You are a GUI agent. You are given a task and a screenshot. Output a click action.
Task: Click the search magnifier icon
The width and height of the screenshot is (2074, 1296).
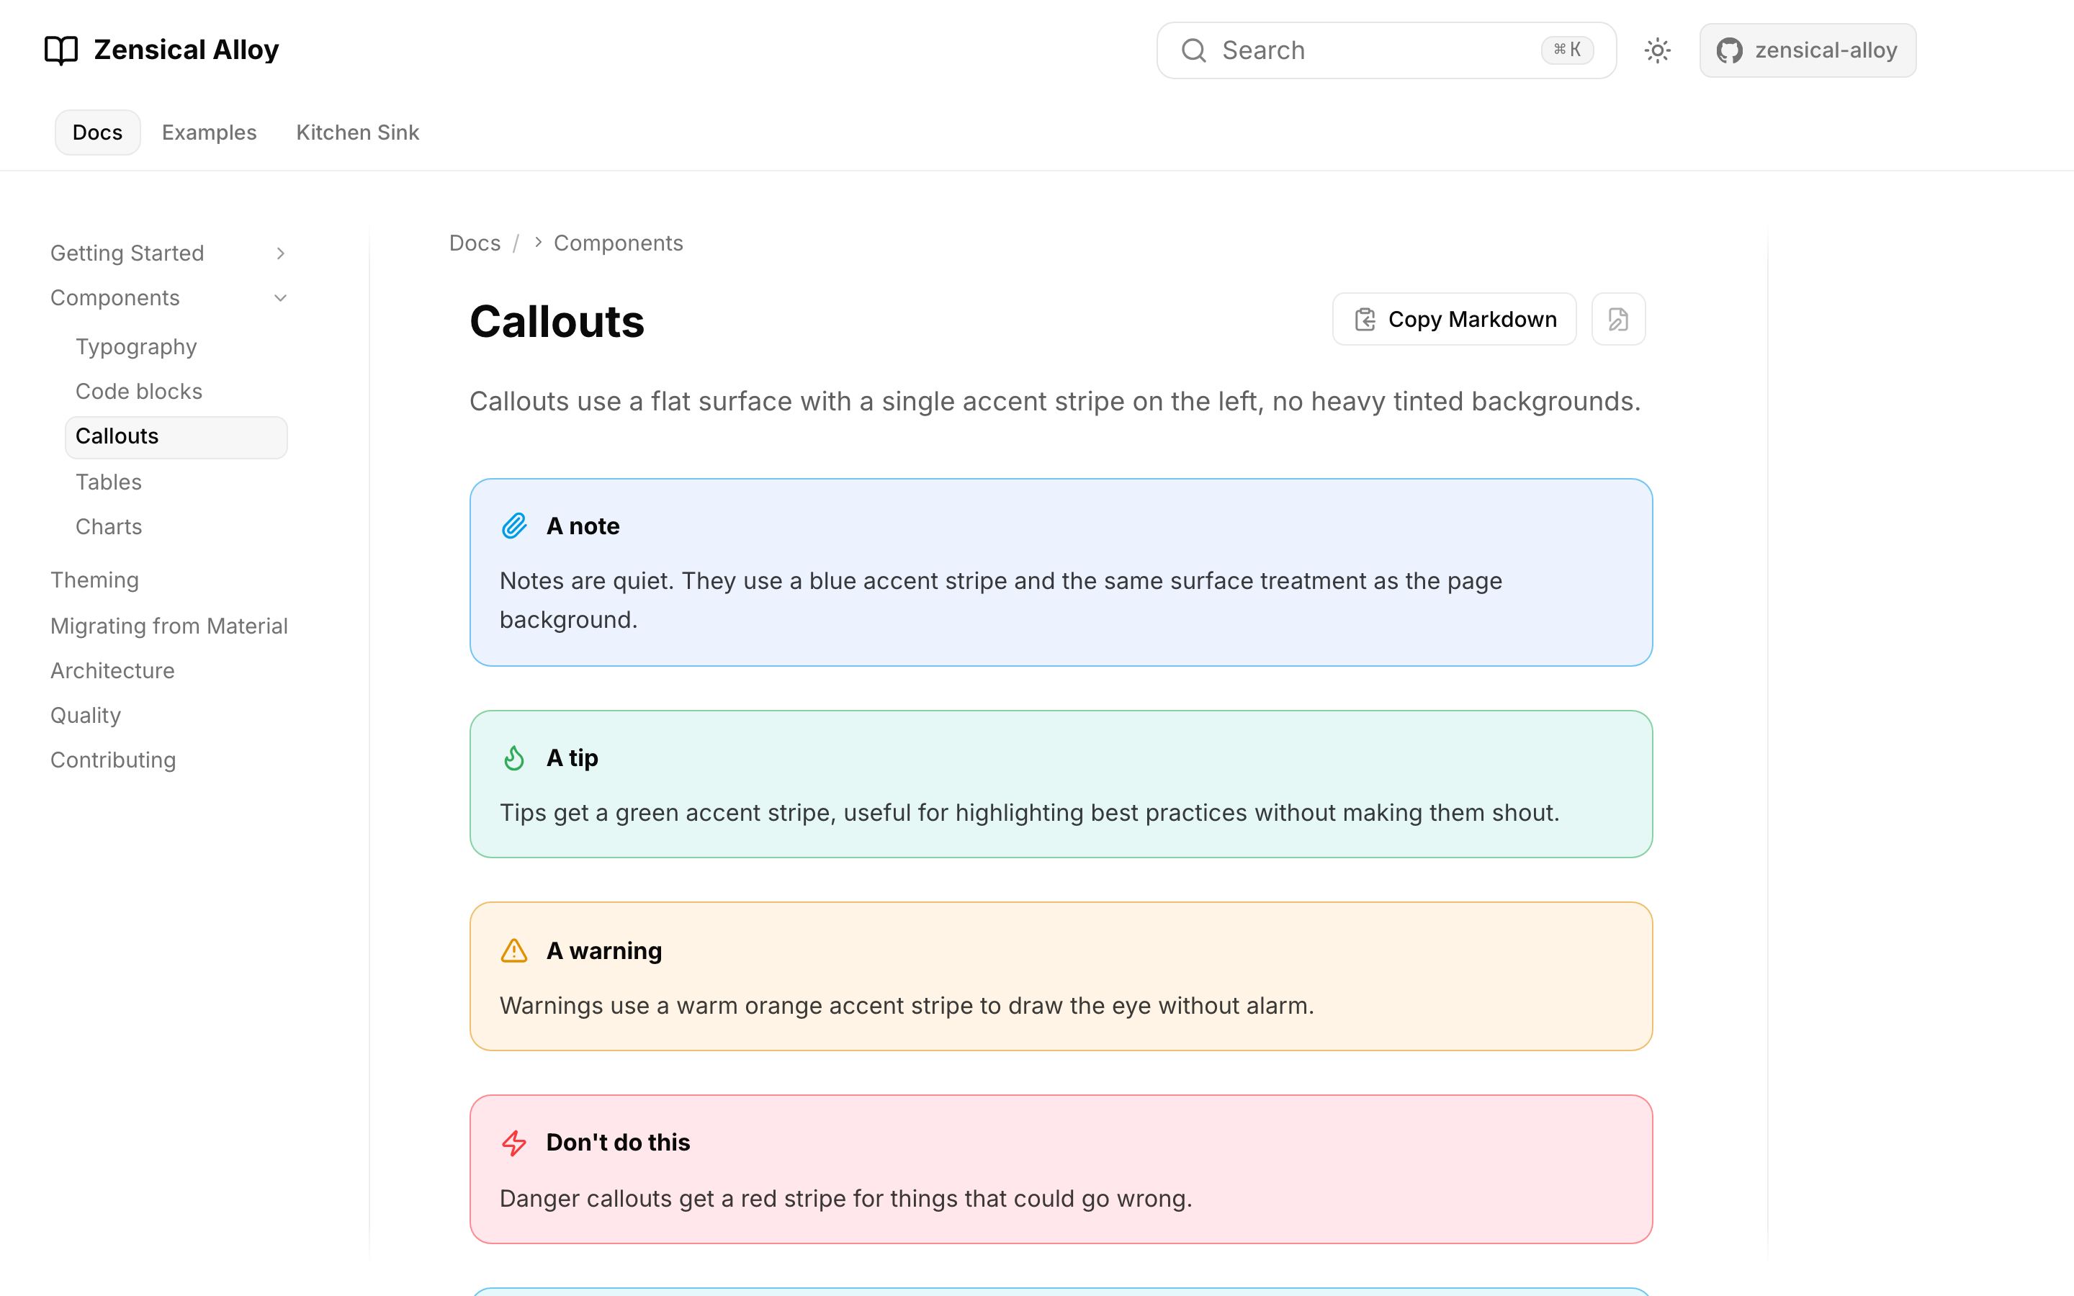(x=1194, y=50)
